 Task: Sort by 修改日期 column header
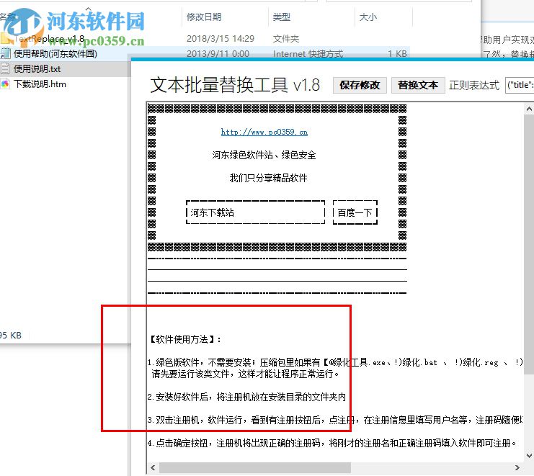pyautogui.click(x=204, y=17)
